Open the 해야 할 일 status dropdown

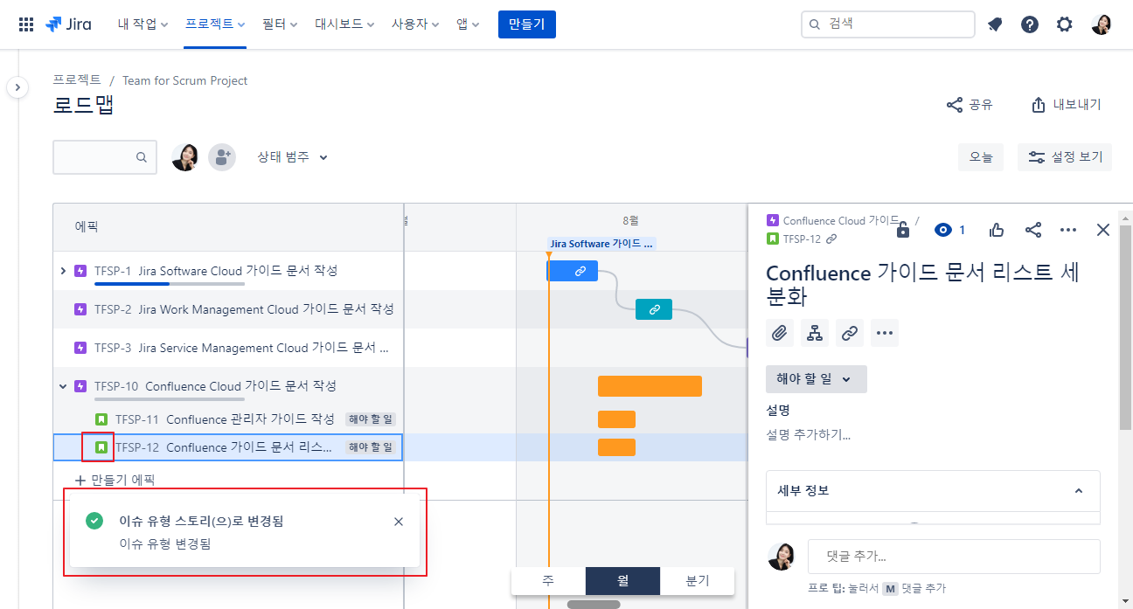point(817,379)
